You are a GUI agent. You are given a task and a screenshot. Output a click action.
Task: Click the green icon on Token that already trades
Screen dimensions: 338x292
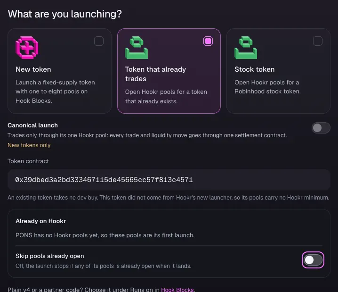coord(137,48)
